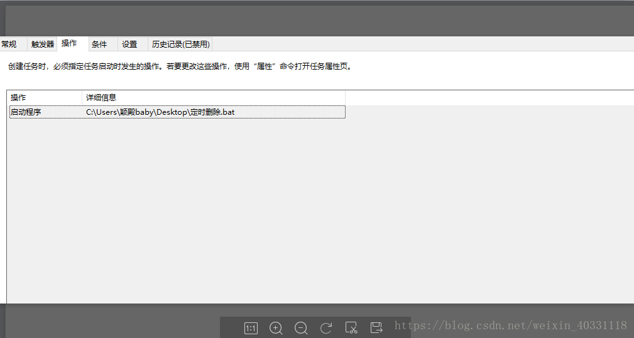Image resolution: width=634 pixels, height=338 pixels.
Task: Select the 操作 tab
Action: (x=72, y=43)
